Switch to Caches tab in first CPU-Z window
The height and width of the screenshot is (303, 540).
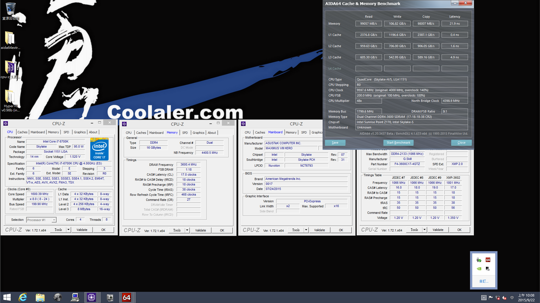22,132
